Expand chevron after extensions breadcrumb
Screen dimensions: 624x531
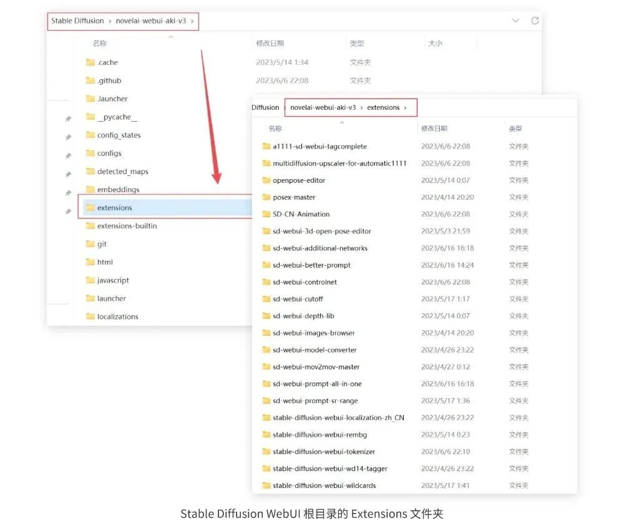[406, 107]
